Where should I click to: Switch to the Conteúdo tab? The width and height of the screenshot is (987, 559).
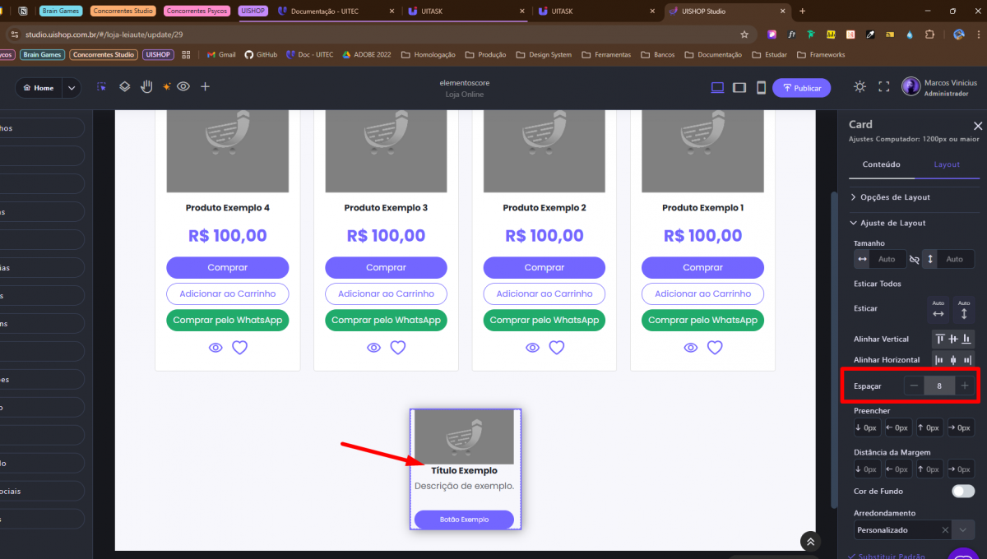tap(881, 164)
